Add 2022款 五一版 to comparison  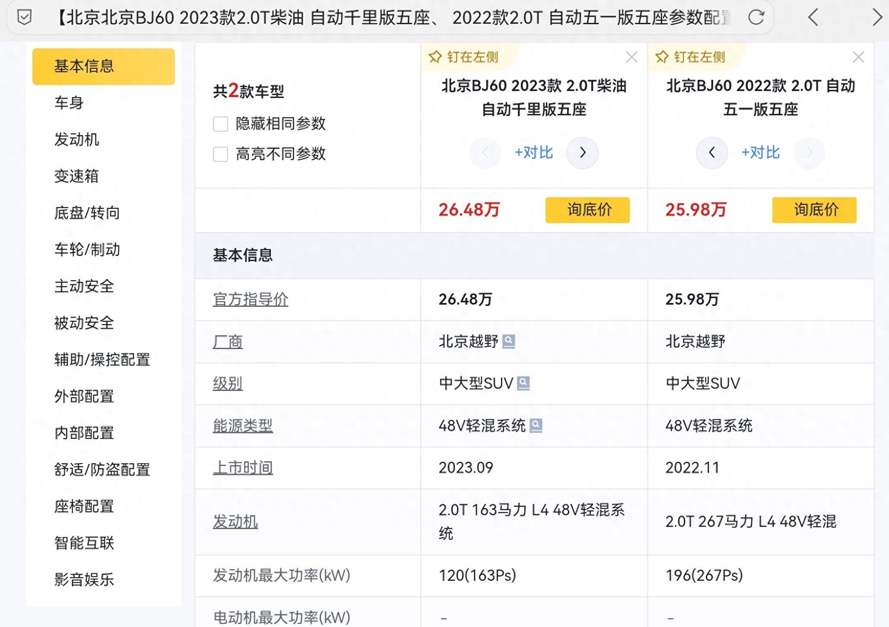(x=760, y=153)
